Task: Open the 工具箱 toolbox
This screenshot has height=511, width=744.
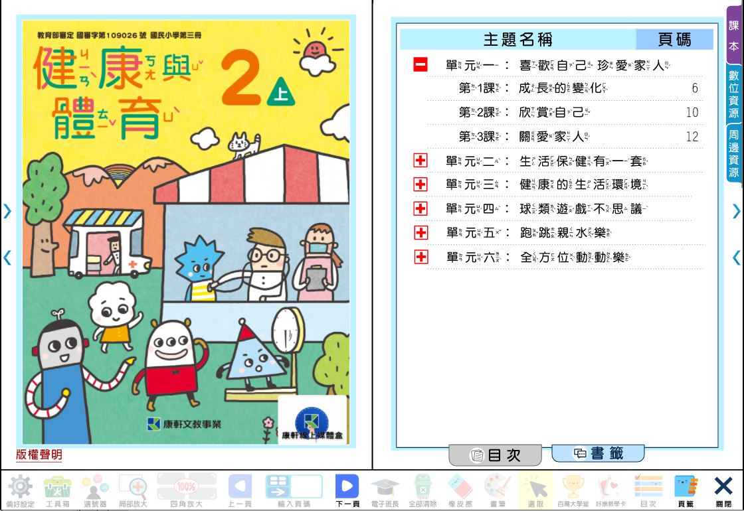Action: pyautogui.click(x=57, y=490)
